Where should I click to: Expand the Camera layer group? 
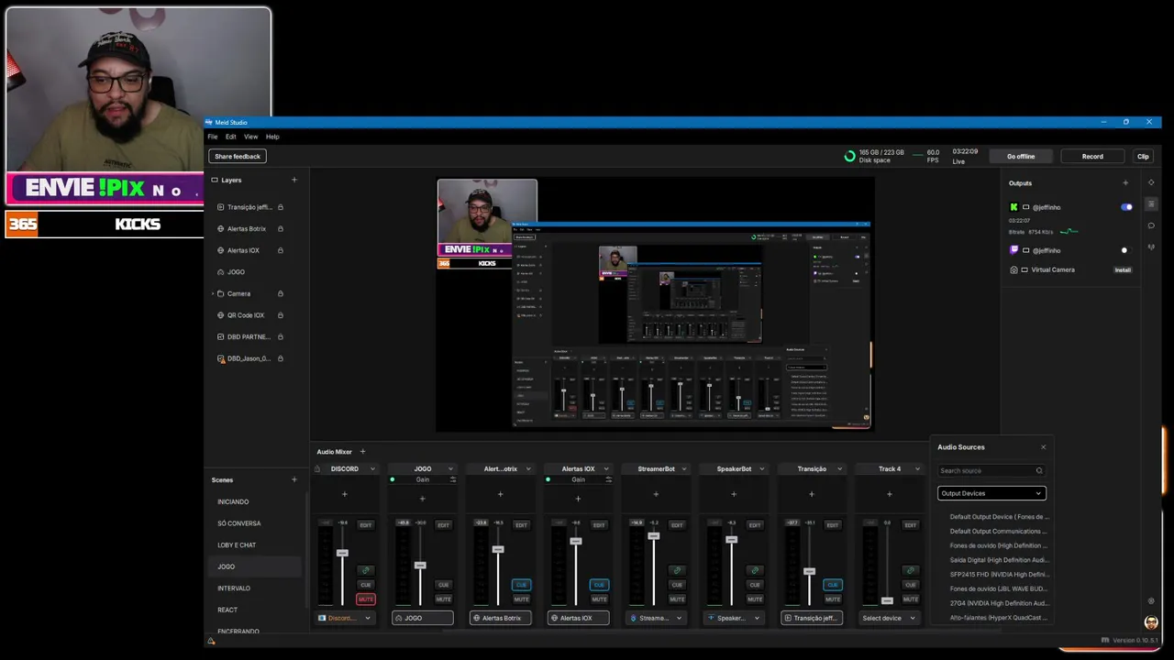(213, 293)
